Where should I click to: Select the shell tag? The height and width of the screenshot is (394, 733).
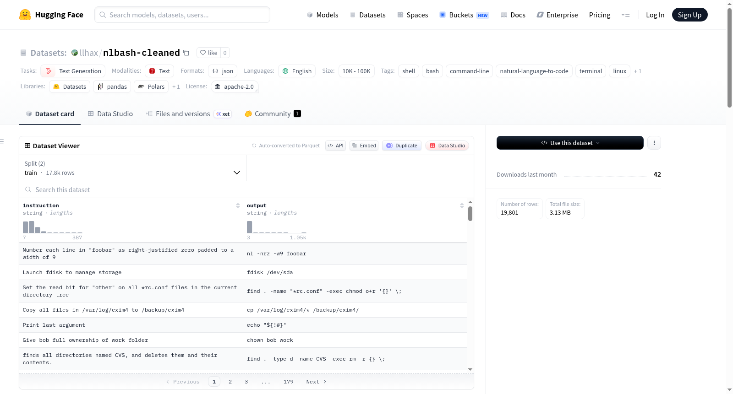tap(409, 71)
